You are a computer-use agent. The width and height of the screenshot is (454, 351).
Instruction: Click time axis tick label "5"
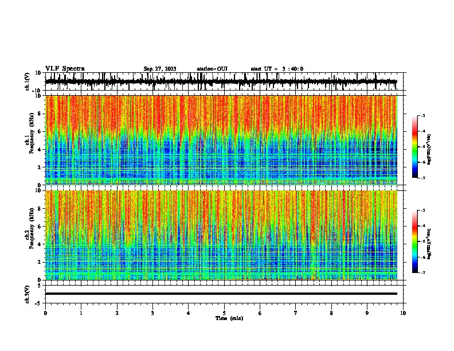coord(224,313)
